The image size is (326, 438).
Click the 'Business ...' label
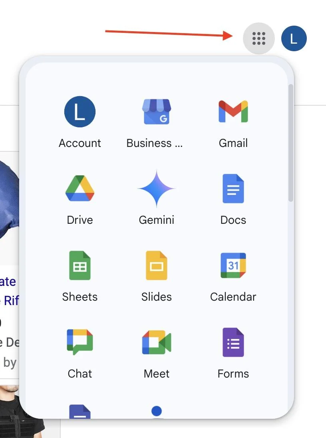[155, 143]
